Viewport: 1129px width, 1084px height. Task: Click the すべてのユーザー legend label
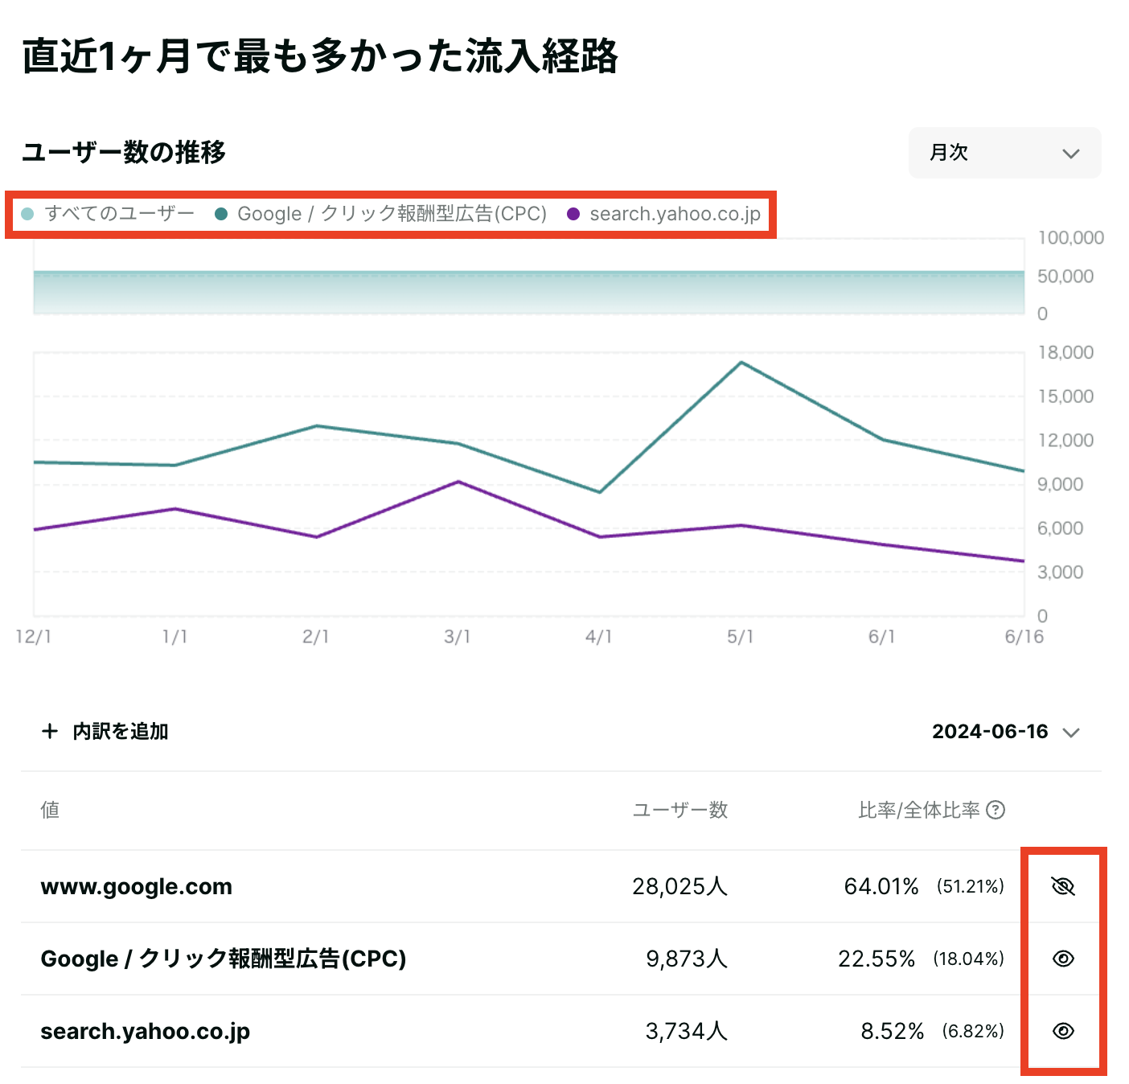[x=120, y=213]
